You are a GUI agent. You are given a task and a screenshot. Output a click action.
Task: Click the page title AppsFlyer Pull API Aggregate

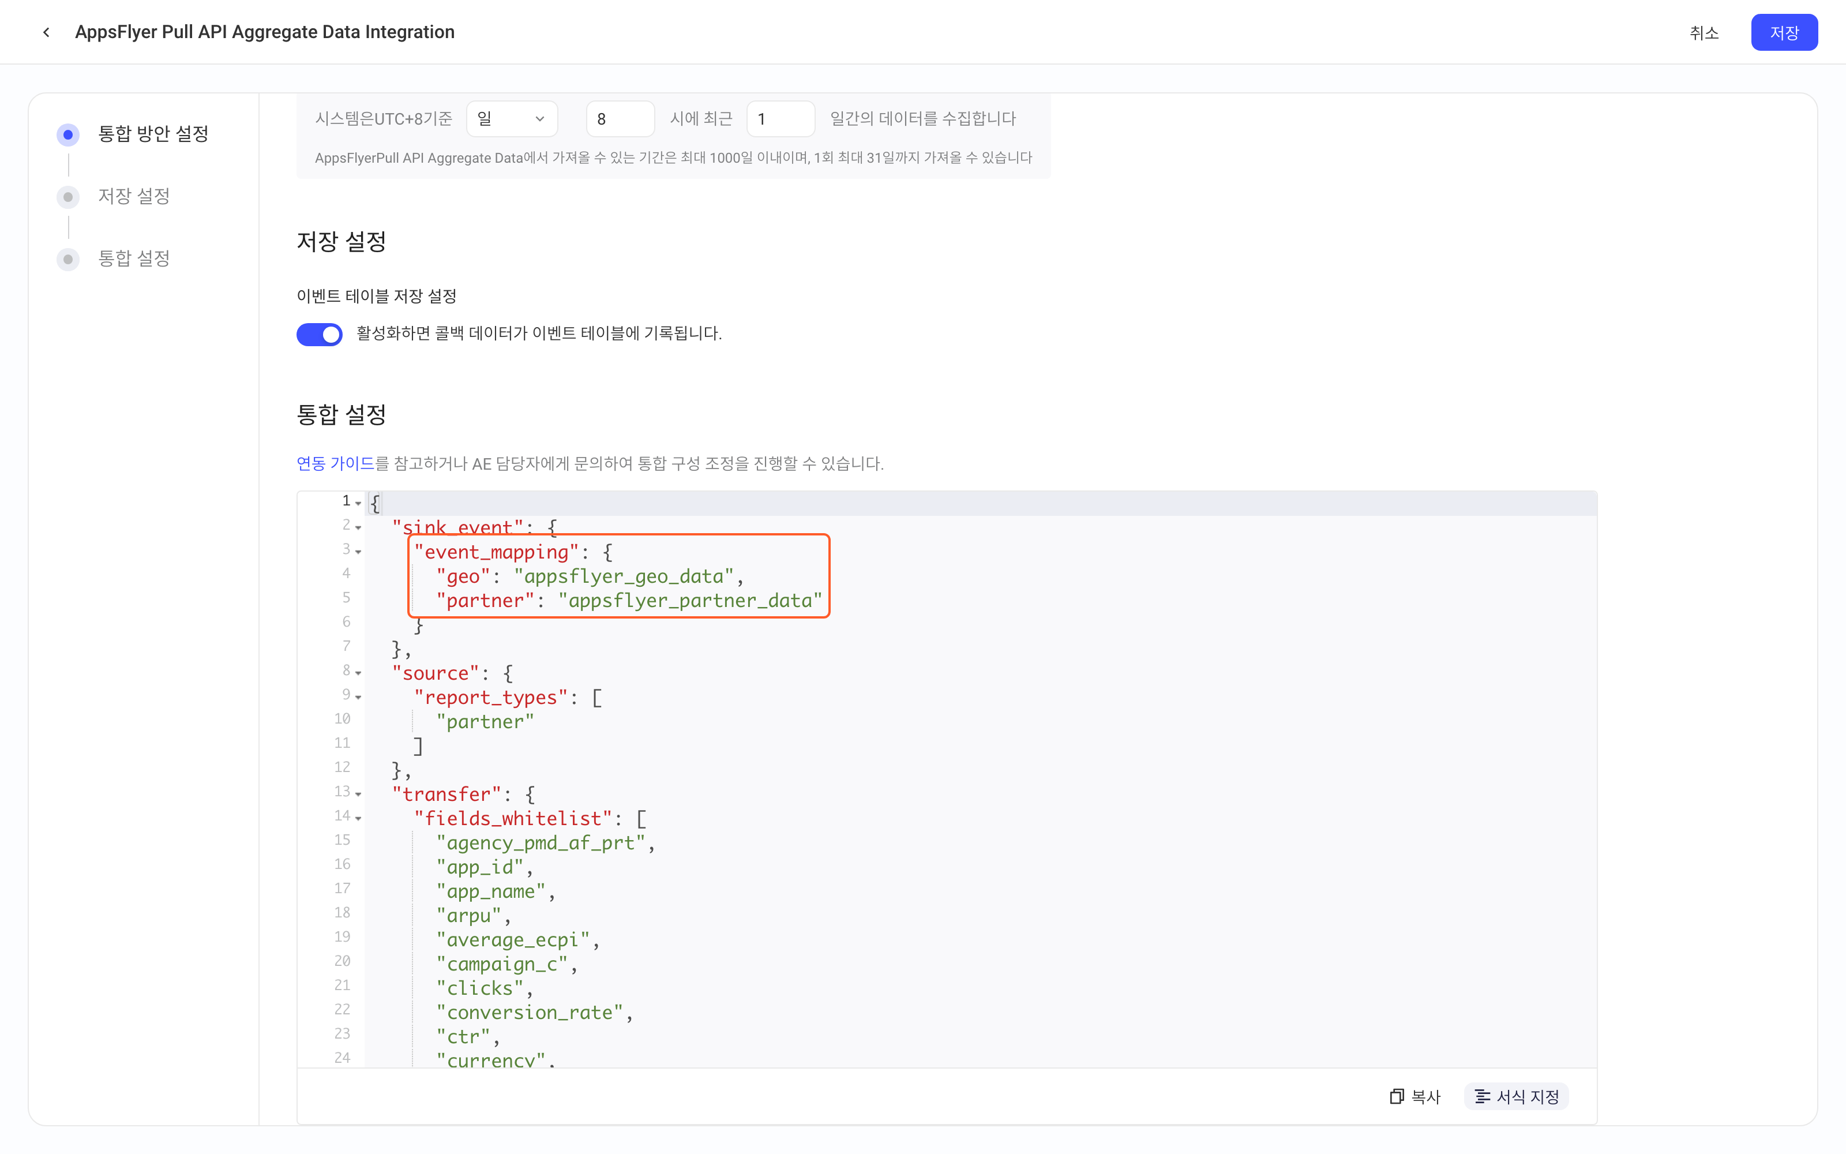(x=265, y=32)
